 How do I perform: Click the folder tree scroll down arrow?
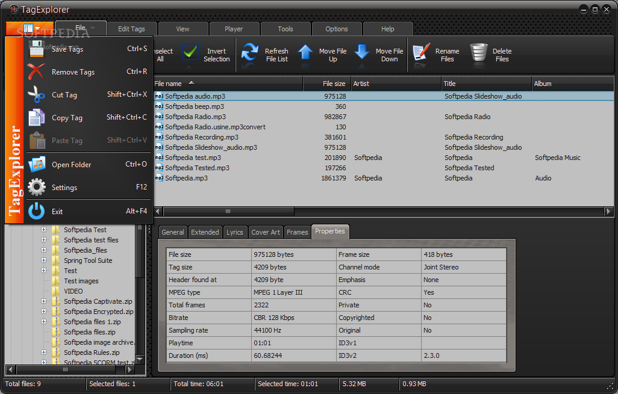[140, 359]
